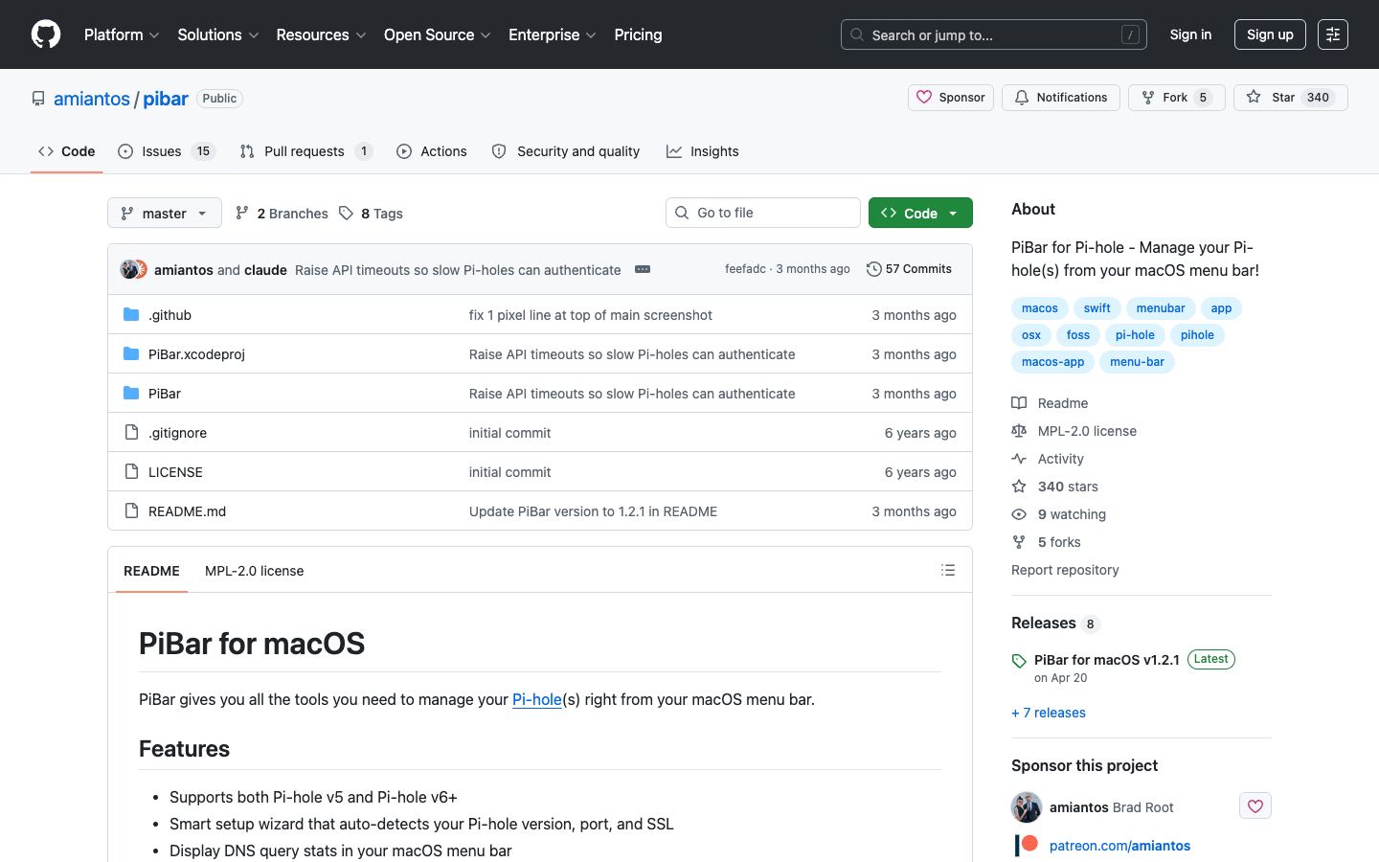Open the GitHub home logo
Image resolution: width=1379 pixels, height=862 pixels.
click(46, 34)
